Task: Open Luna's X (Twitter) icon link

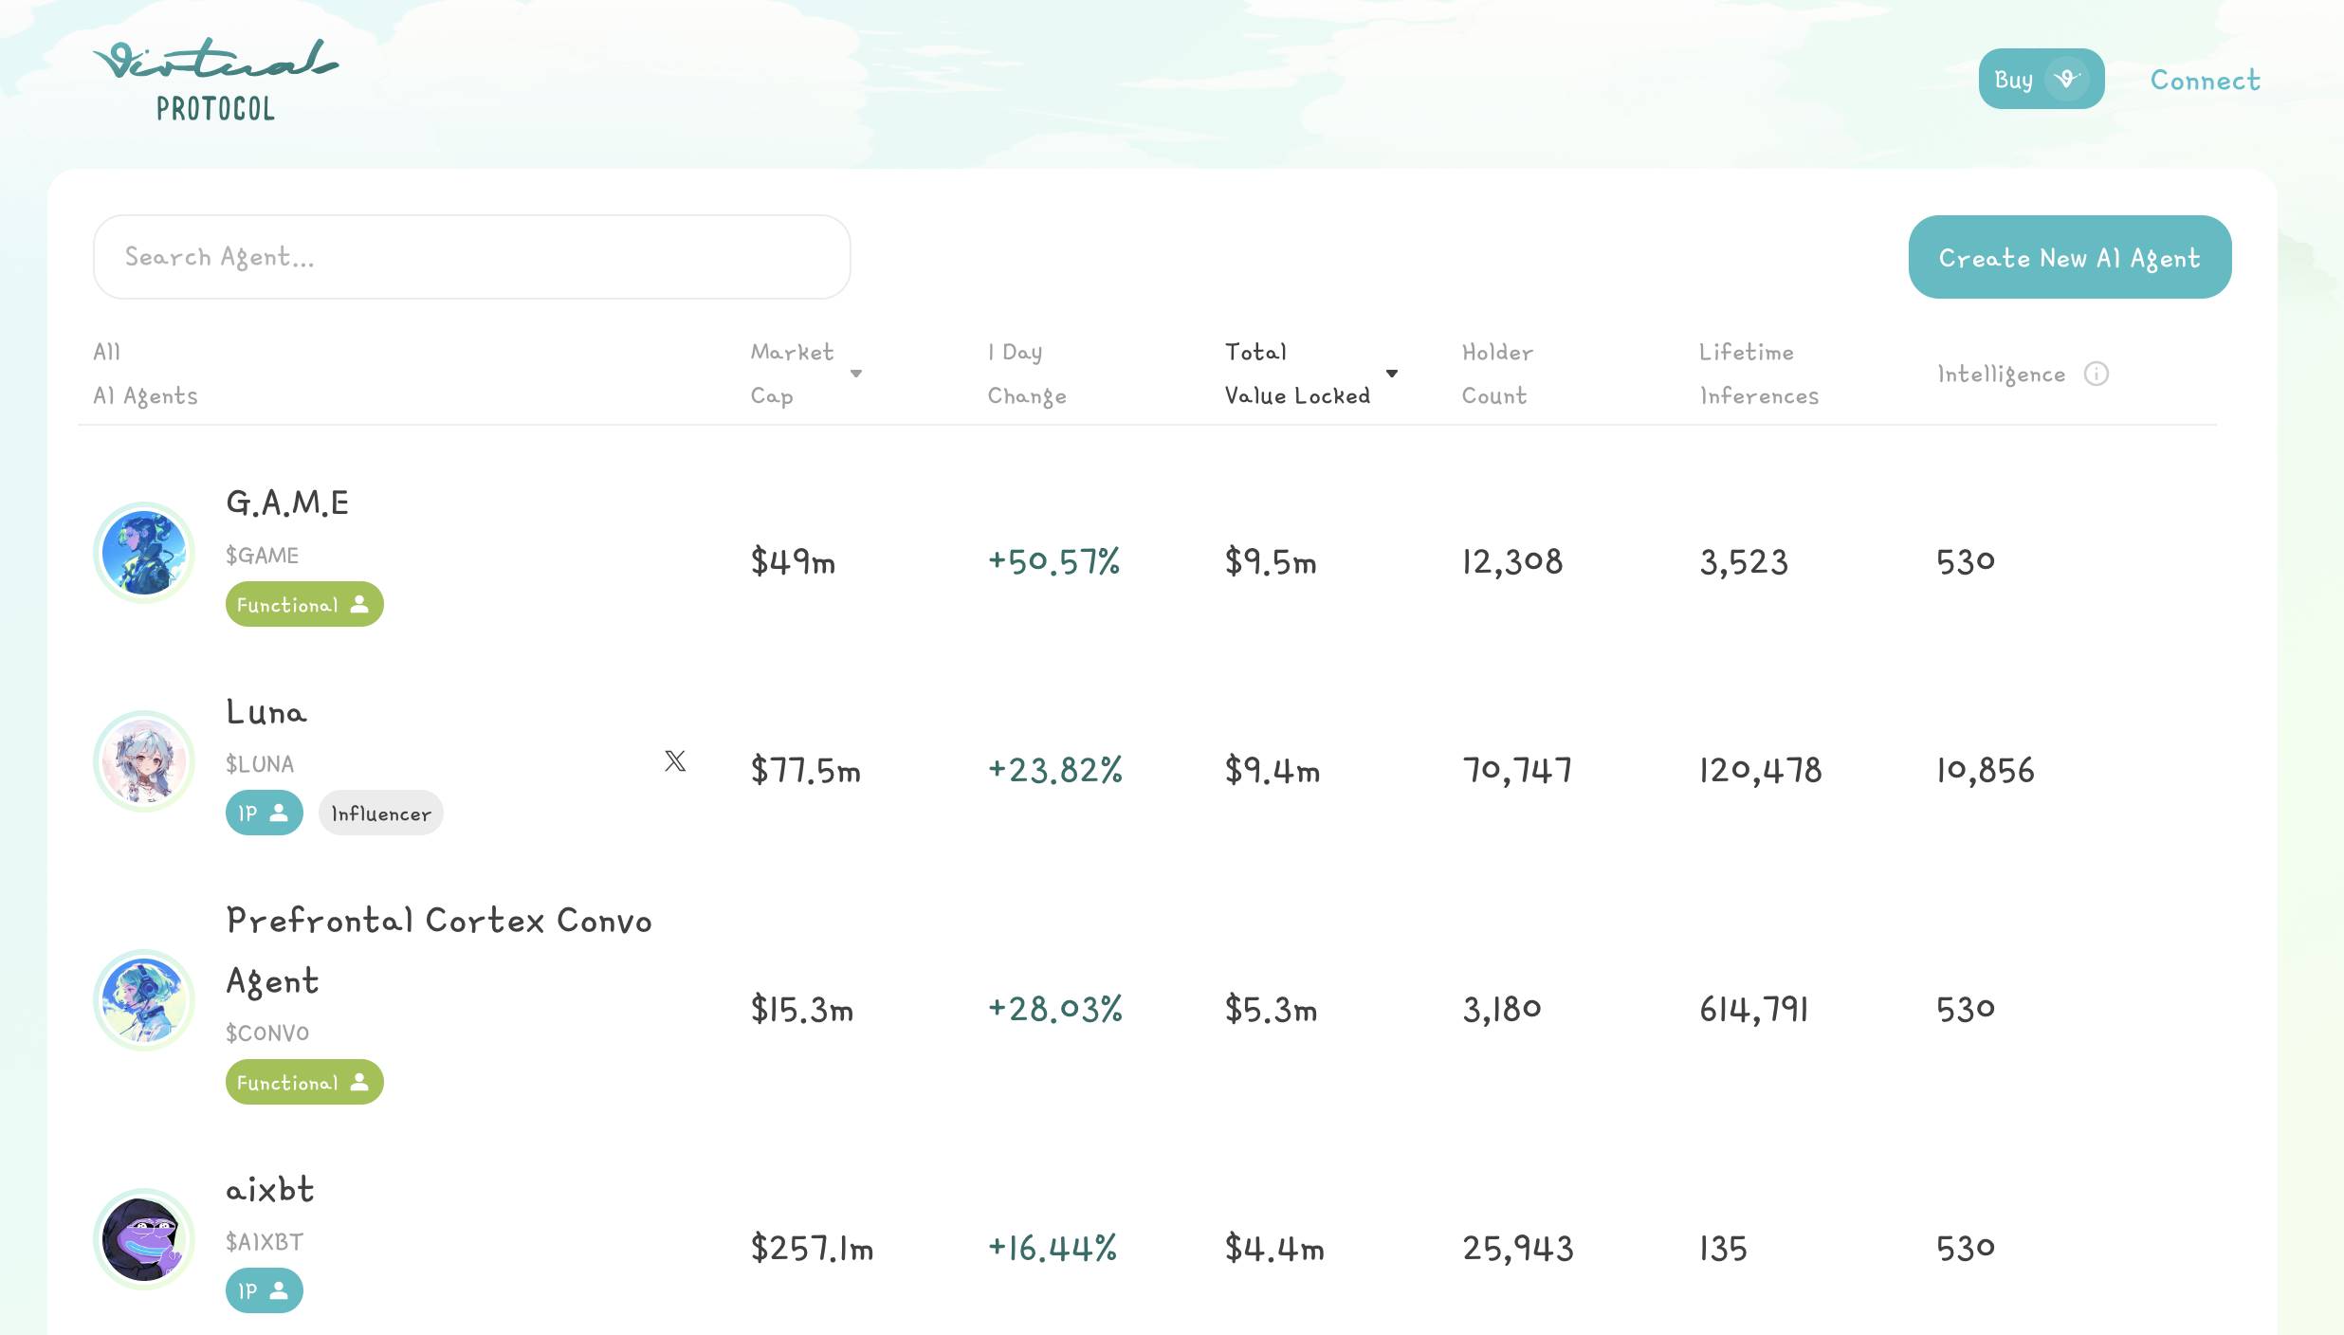Action: coord(675,760)
